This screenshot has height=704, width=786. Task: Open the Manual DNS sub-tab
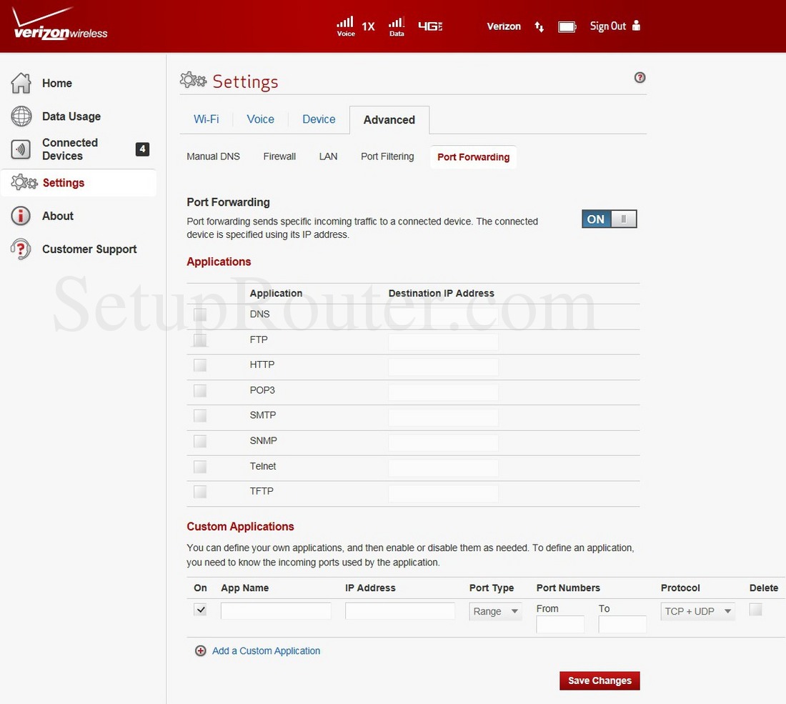click(213, 157)
